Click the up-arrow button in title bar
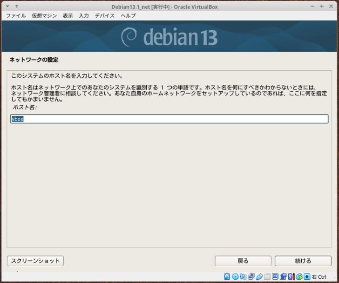339x283 pixels. click(x=17, y=6)
